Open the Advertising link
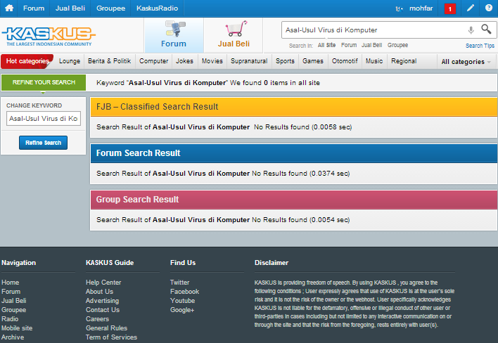This screenshot has width=498, height=343. 102,301
